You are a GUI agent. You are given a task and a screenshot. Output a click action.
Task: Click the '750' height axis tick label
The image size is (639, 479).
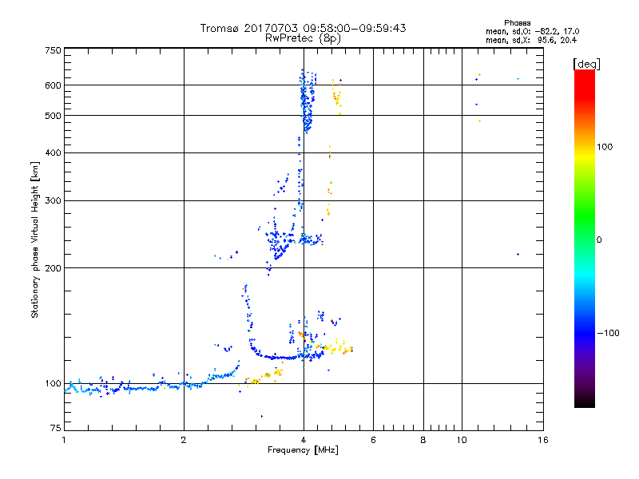click(x=53, y=50)
